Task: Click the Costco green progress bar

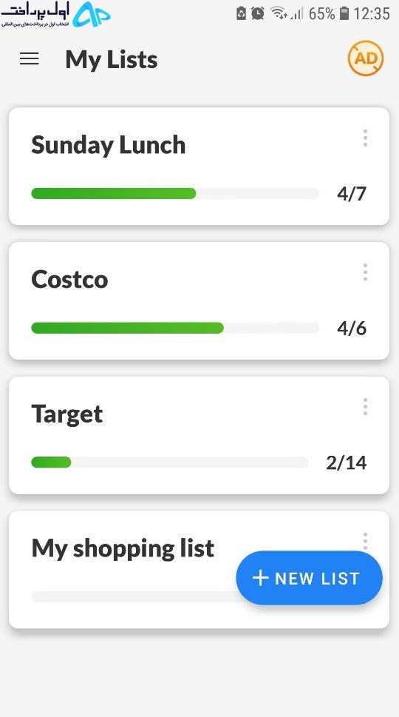Action: 127,328
